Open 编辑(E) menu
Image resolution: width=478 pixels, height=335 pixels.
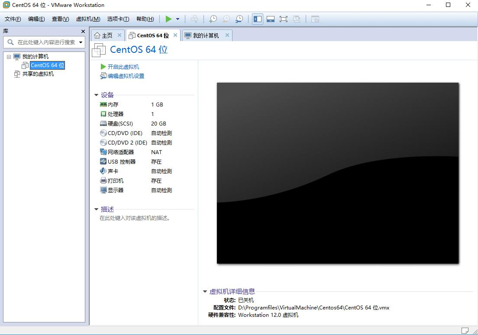click(36, 19)
